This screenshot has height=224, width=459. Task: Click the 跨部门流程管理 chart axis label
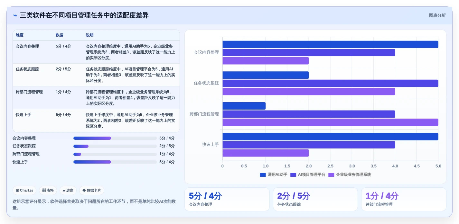(204, 114)
